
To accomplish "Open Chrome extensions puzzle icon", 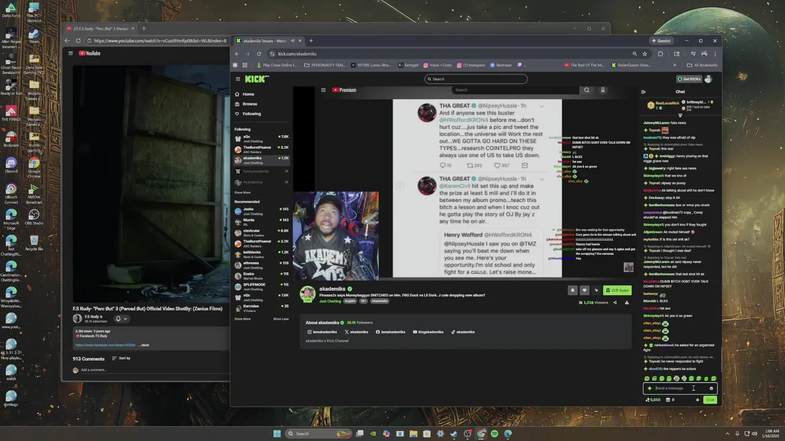I will [661, 54].
